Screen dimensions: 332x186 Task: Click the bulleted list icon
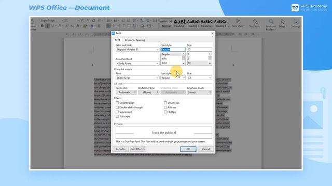coord(108,21)
